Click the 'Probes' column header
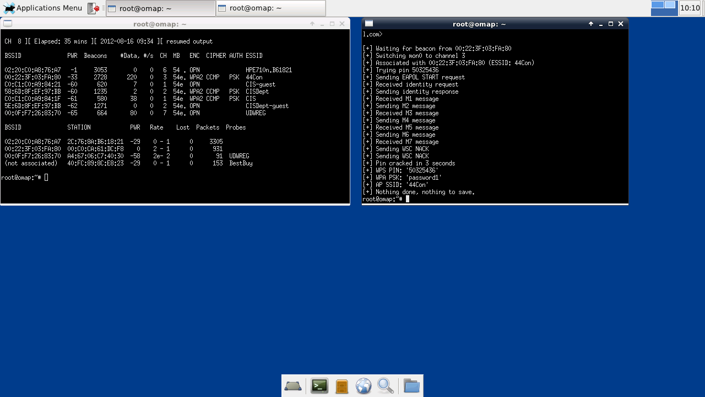Image resolution: width=705 pixels, height=397 pixels. [x=236, y=127]
